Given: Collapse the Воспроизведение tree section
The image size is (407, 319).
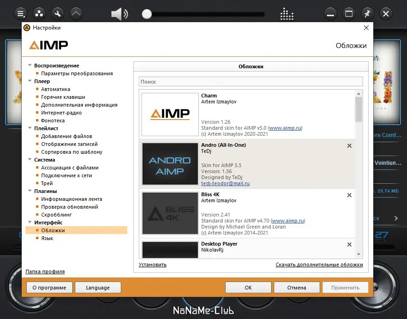Looking at the screenshot, I should 30,65.
